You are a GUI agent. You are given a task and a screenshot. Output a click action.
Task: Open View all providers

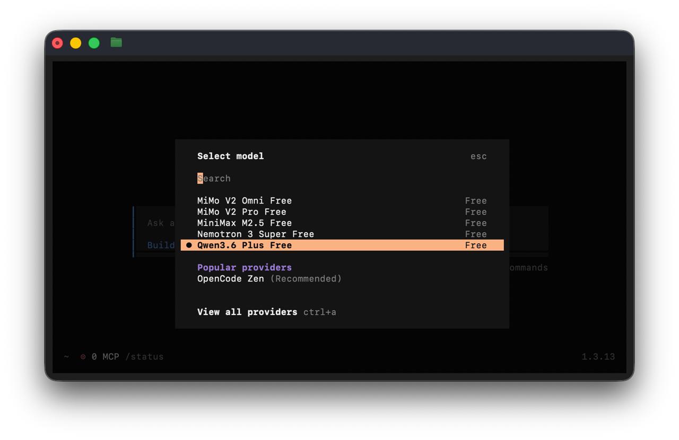pyautogui.click(x=247, y=312)
